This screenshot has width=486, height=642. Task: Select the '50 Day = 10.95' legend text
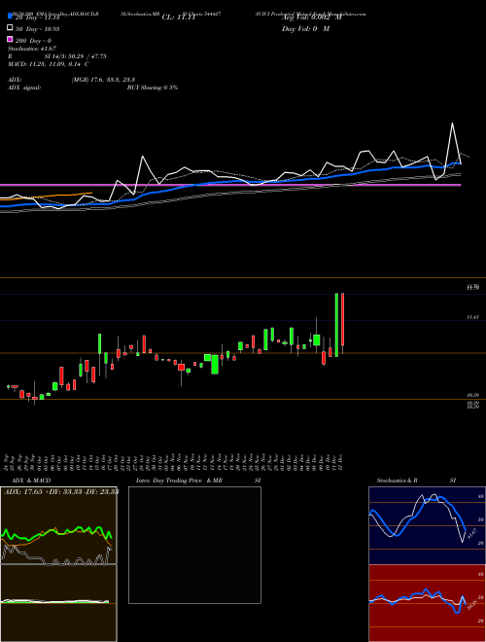pos(38,29)
